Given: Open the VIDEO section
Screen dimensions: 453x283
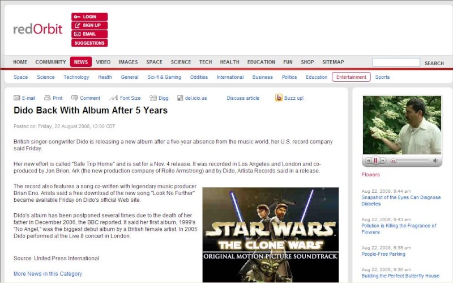Looking at the screenshot, I should 103,62.
